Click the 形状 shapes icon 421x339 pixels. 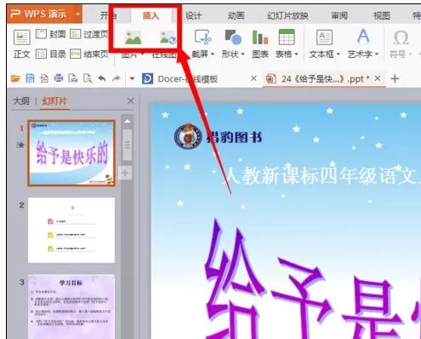(x=233, y=37)
